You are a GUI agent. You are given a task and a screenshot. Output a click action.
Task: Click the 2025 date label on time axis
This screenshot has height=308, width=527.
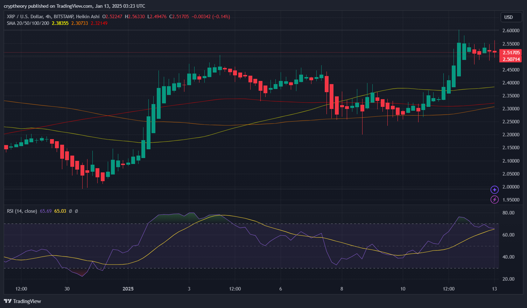[128, 289]
